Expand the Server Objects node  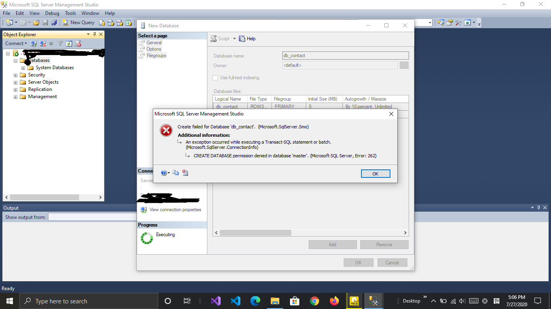[x=16, y=82]
